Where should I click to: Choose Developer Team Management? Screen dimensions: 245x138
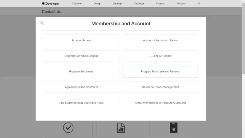tap(160, 87)
